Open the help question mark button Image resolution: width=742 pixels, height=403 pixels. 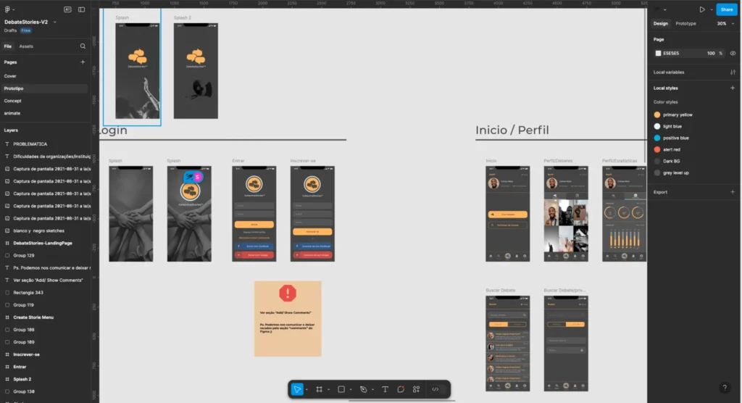click(725, 388)
